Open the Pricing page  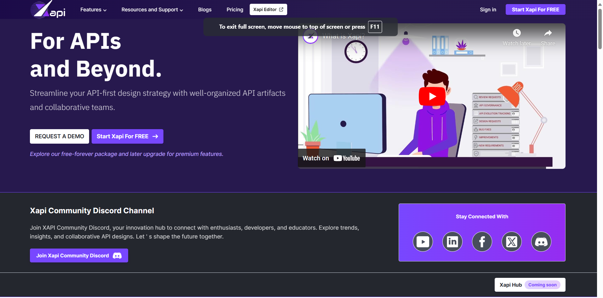(235, 10)
